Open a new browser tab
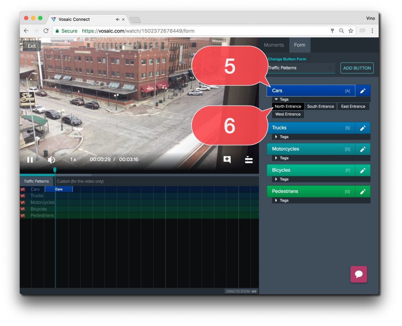 [135, 20]
